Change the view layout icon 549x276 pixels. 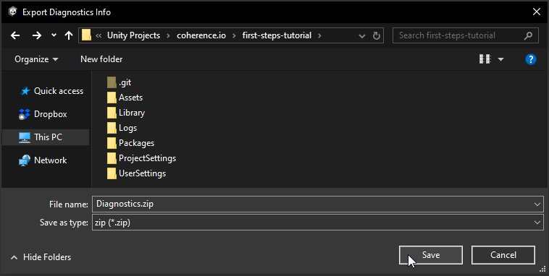point(485,59)
